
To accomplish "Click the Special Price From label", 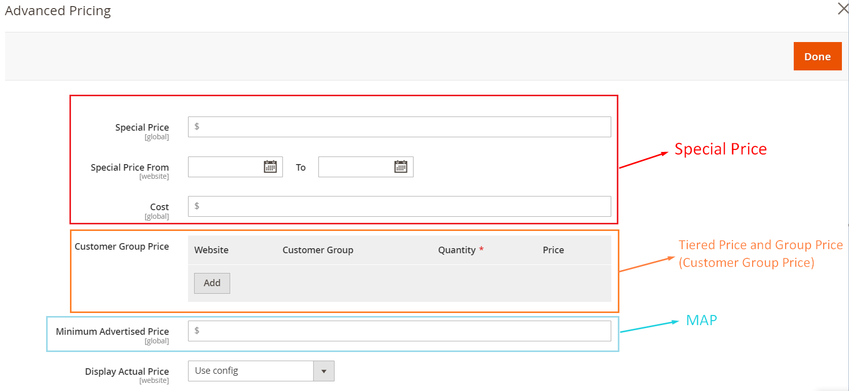I will [130, 167].
